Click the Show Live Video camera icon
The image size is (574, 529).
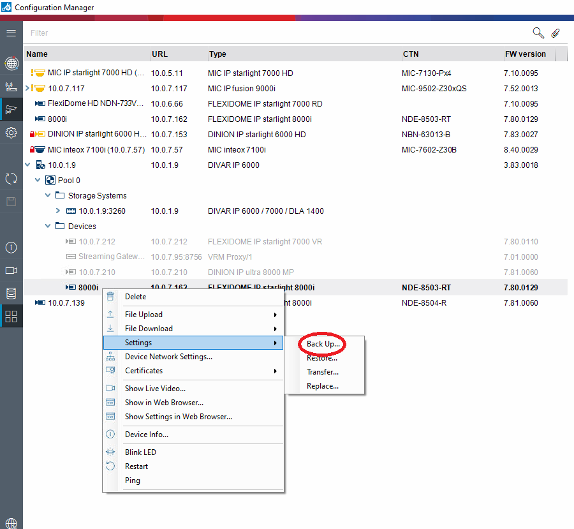[110, 389]
